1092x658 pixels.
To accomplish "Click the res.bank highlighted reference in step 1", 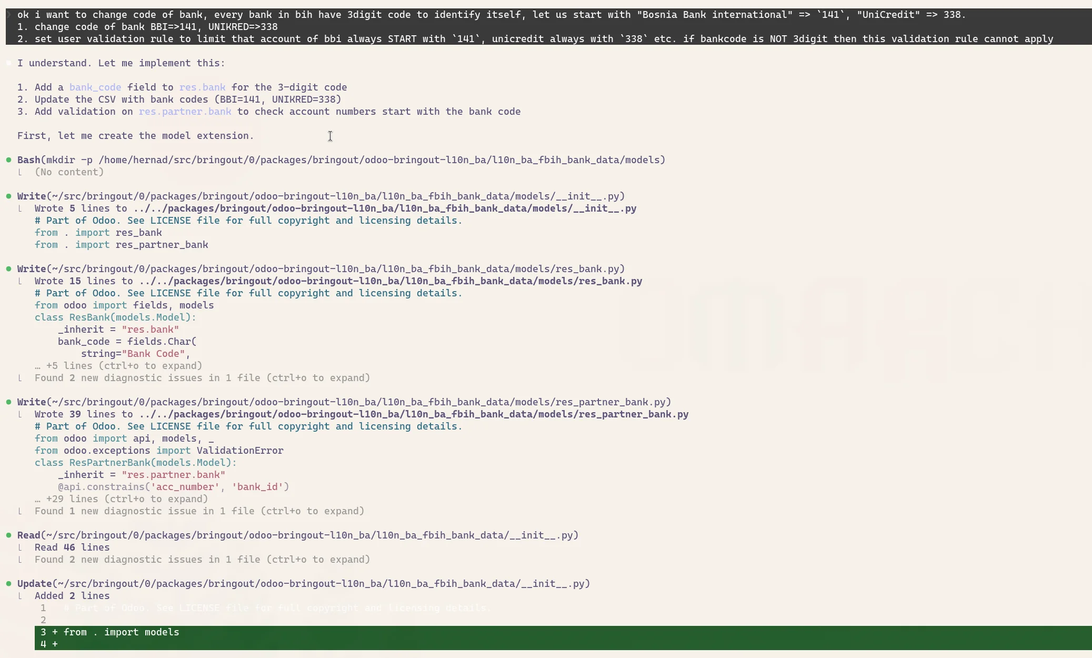I will [x=202, y=87].
